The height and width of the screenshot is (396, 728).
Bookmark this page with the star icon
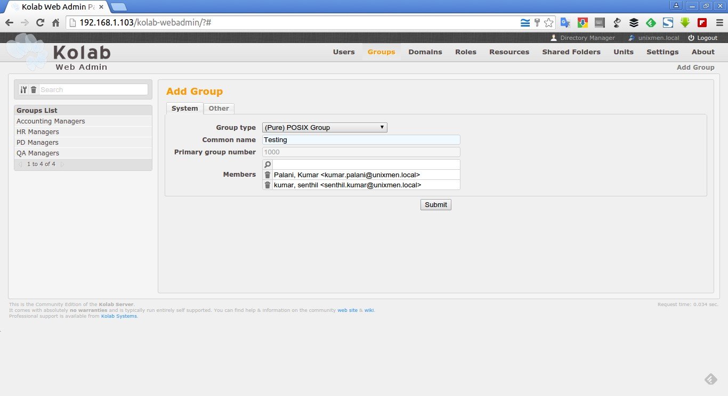point(548,23)
